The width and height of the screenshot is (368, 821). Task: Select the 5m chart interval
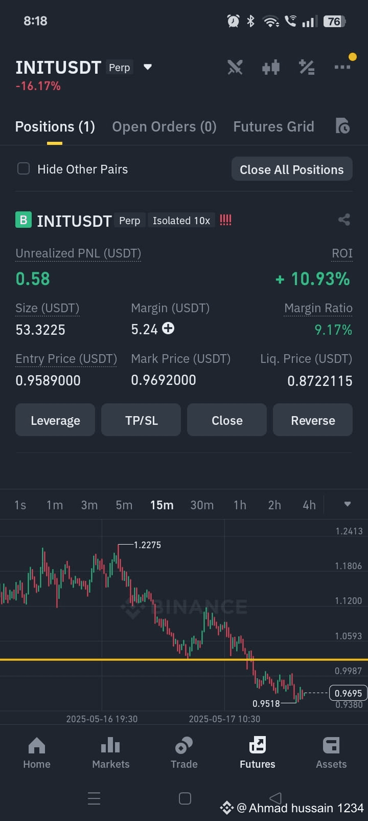click(x=124, y=505)
